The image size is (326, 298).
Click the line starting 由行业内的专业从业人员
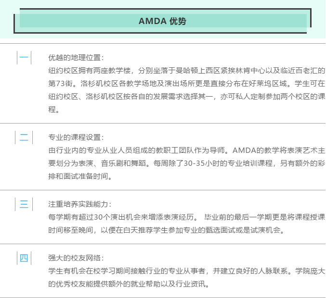coord(186,150)
